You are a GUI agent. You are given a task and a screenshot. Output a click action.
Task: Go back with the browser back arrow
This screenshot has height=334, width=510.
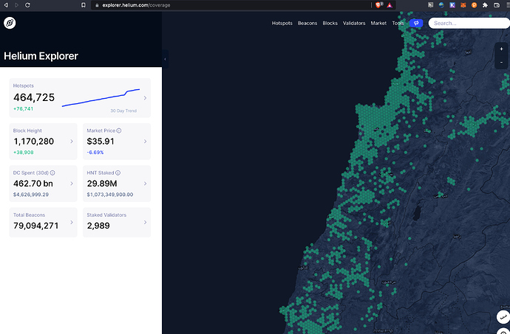[6, 5]
